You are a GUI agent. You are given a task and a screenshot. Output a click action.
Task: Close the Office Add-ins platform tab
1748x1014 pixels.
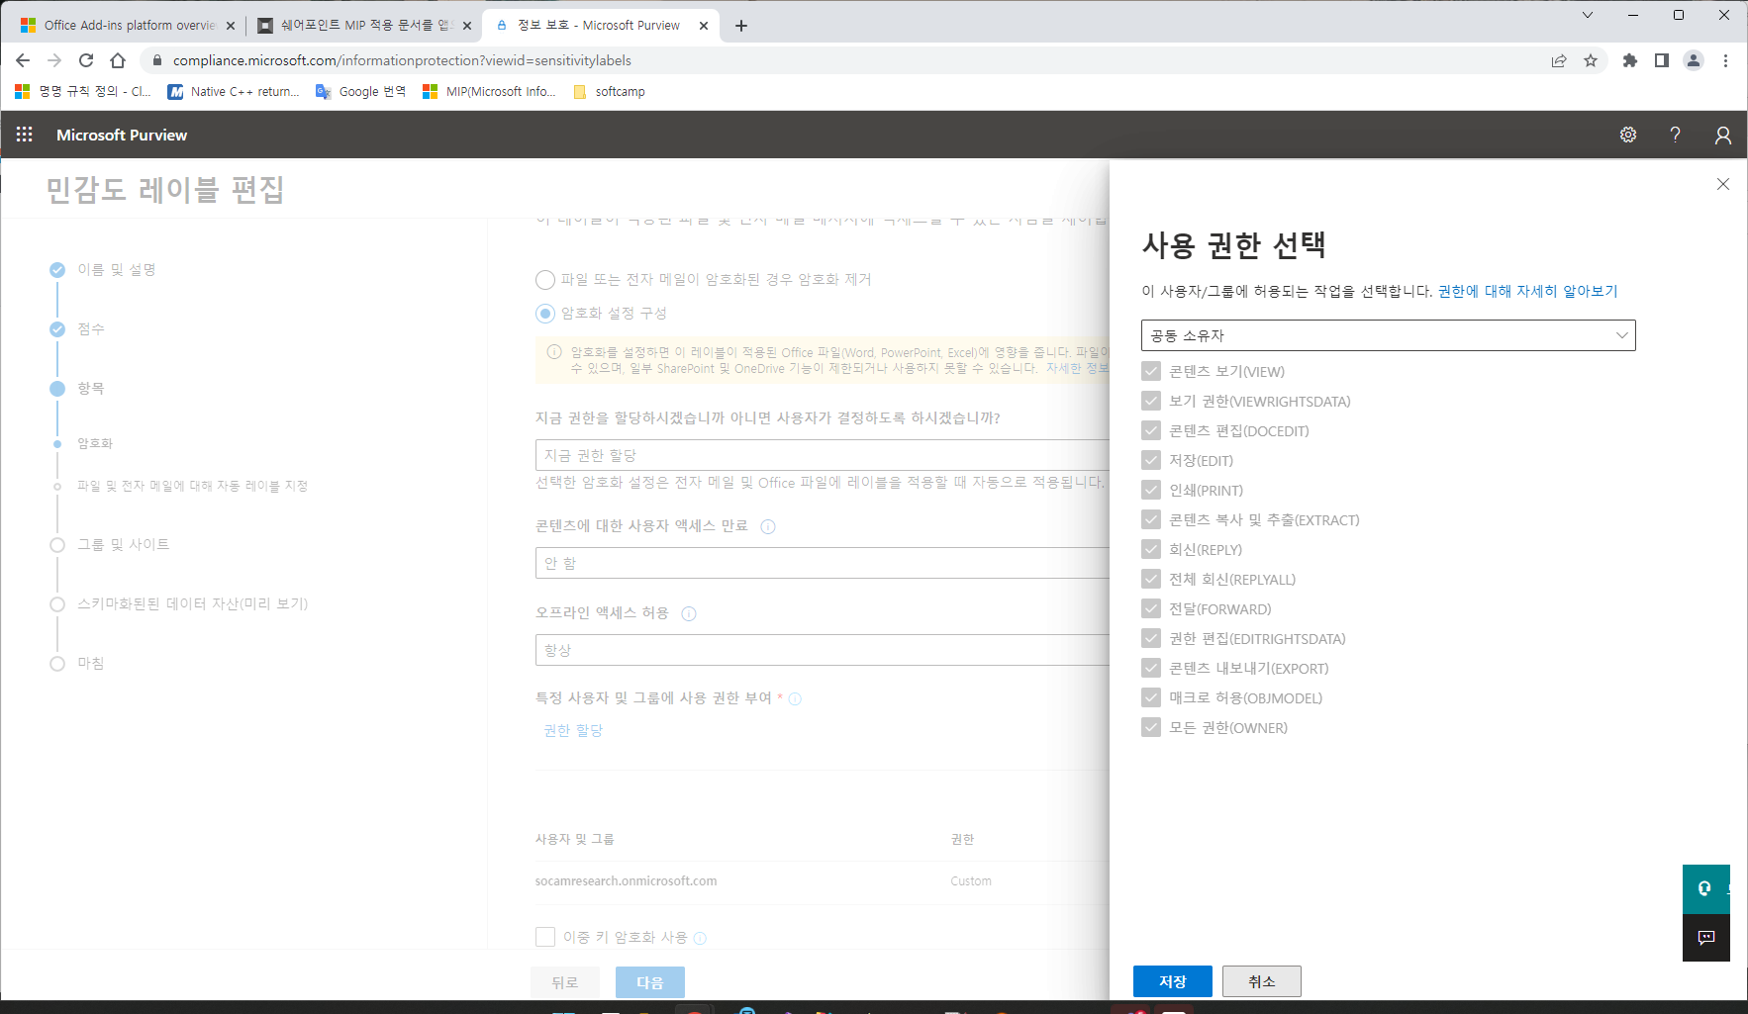231,26
